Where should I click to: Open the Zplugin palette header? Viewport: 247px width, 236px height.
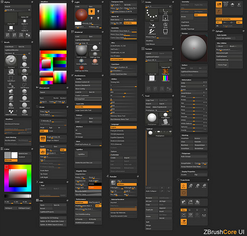click(x=219, y=31)
